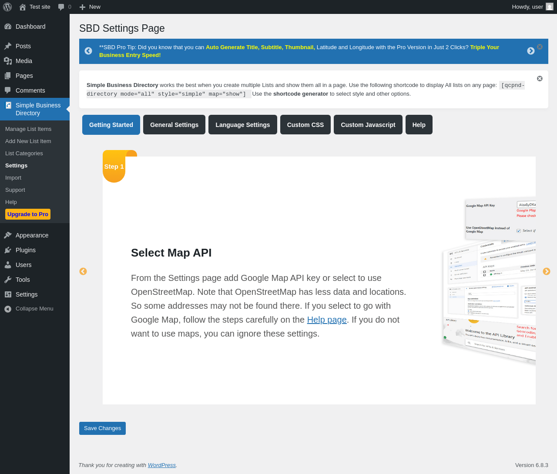Dismiss the shortcode notice box
The height and width of the screenshot is (474, 557).
(x=540, y=79)
